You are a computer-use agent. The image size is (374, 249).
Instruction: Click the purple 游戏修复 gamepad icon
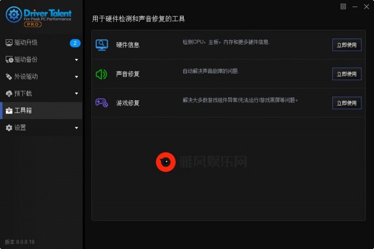click(x=101, y=102)
